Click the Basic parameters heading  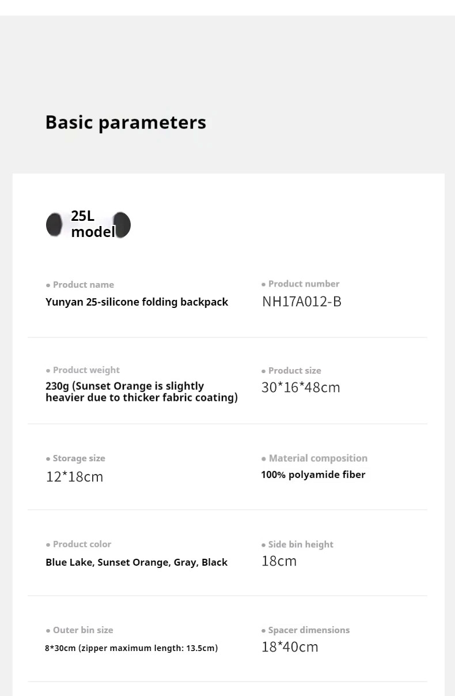pyautogui.click(x=126, y=123)
